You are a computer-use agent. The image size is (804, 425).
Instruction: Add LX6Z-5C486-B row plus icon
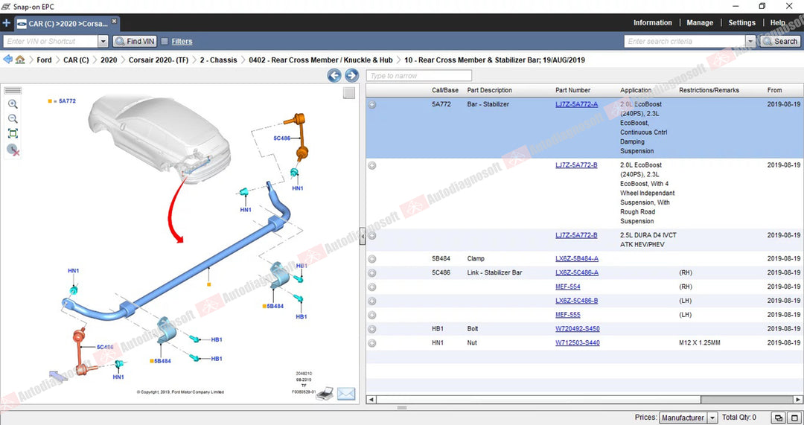[x=372, y=301]
